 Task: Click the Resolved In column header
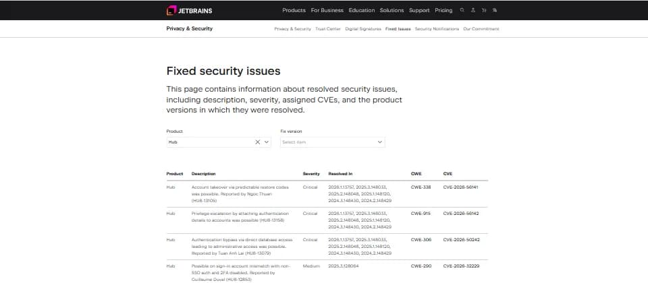[x=340, y=174]
